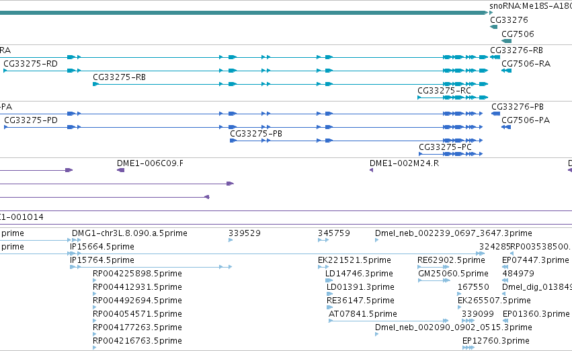Screen dimensions: 572x351
Task: Click the CG33276-RB transcript glyph
Action: pos(495,57)
